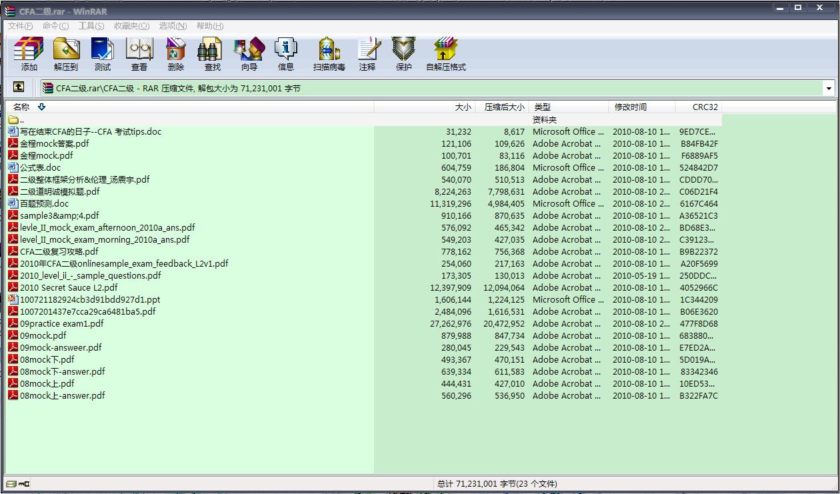The image size is (840, 494).
Task: Select file 09practice exam1.pdf
Action: pos(62,323)
